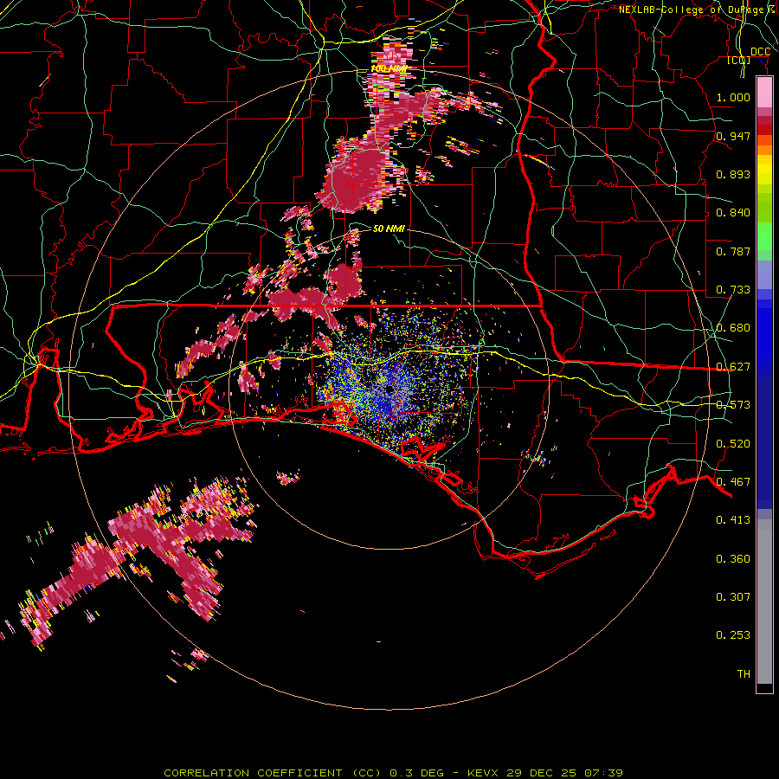This screenshot has width=779, height=779.
Task: Click the black radar site dot at the map center
Action: [x=389, y=391]
